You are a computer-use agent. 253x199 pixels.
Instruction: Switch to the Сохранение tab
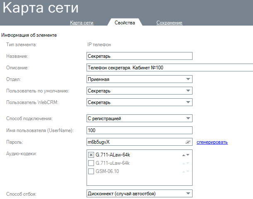point(169,23)
